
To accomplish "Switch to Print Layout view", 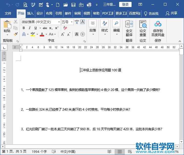I will tap(120, 152).
